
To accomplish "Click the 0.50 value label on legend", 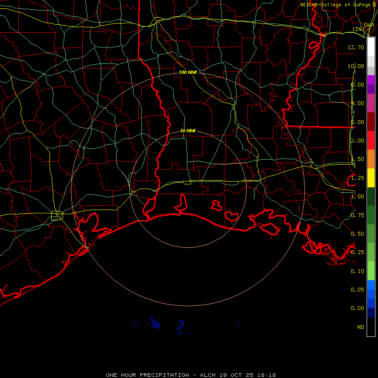I will (x=357, y=234).
